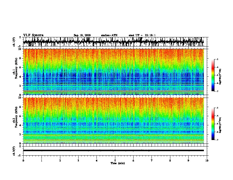
Task: Click the "0" tick on the Time axis
Action: pyautogui.click(x=23, y=160)
